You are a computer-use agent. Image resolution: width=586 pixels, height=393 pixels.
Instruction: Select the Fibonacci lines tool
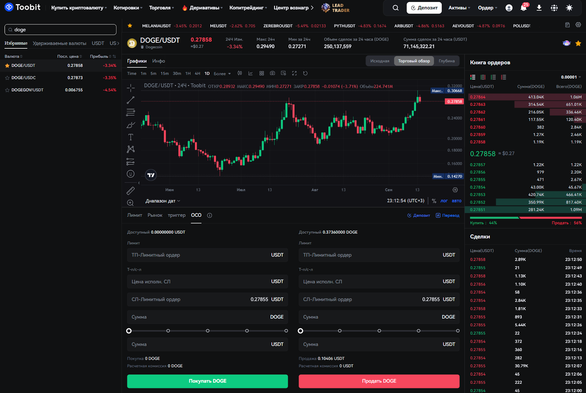131,112
